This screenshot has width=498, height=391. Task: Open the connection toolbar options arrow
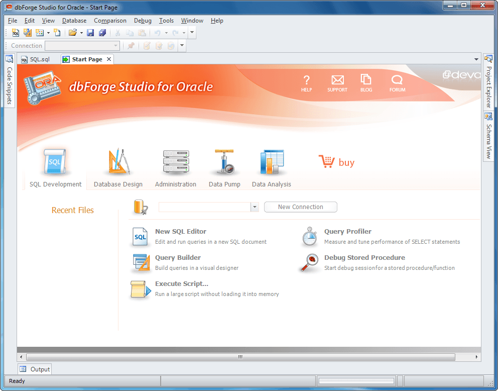point(182,45)
